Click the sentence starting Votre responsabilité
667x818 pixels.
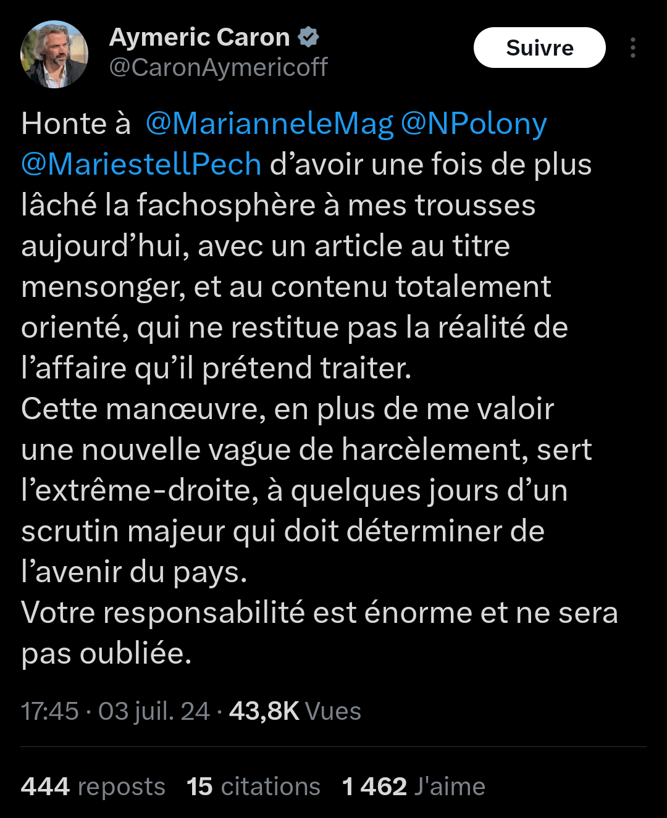(319, 633)
